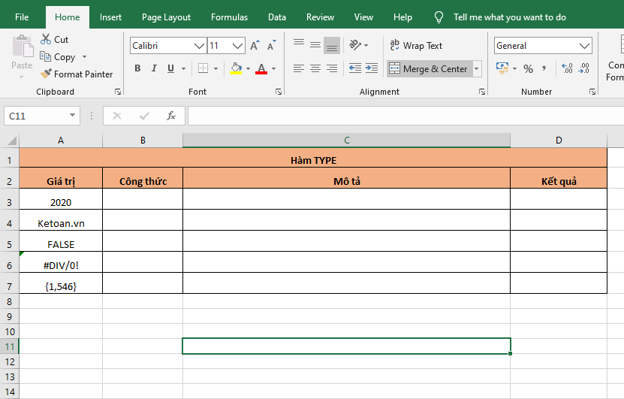The height and width of the screenshot is (399, 624).
Task: Click the Insert Function fx icon
Action: tap(171, 116)
